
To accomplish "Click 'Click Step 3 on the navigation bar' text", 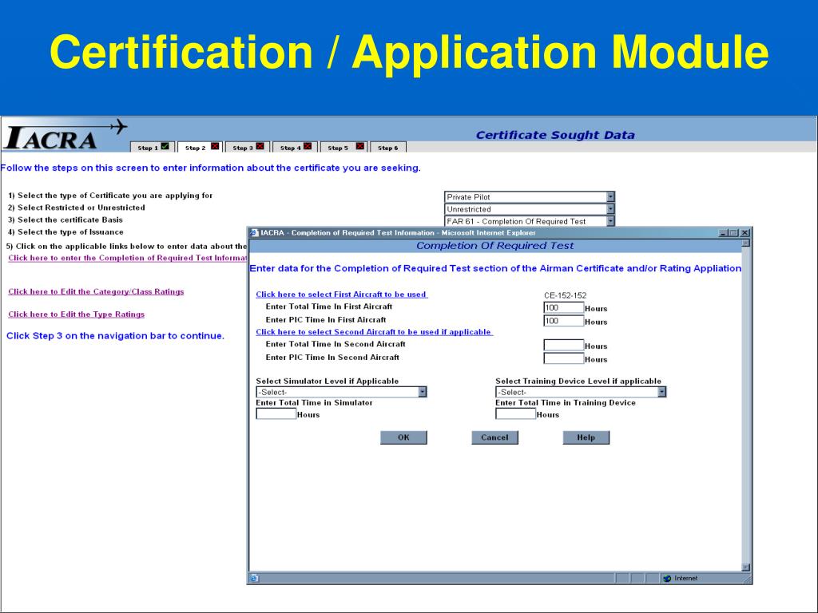I will [x=115, y=336].
